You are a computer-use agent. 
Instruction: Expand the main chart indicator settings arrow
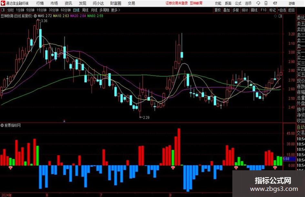click(x=35, y=16)
